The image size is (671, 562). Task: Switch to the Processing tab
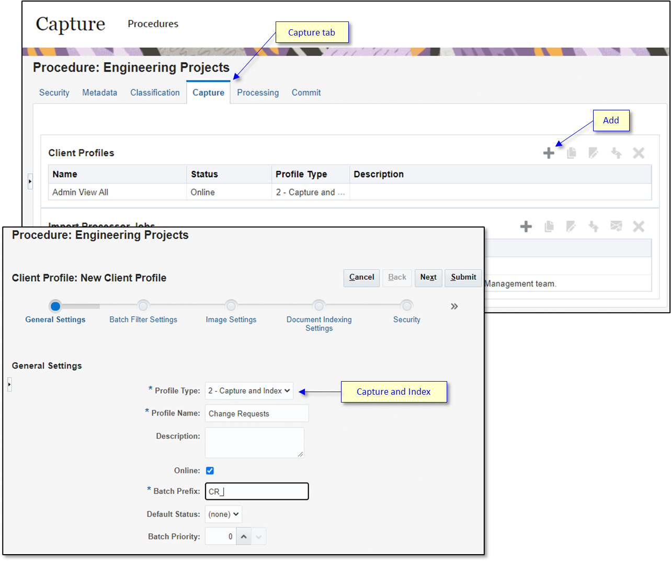(257, 93)
